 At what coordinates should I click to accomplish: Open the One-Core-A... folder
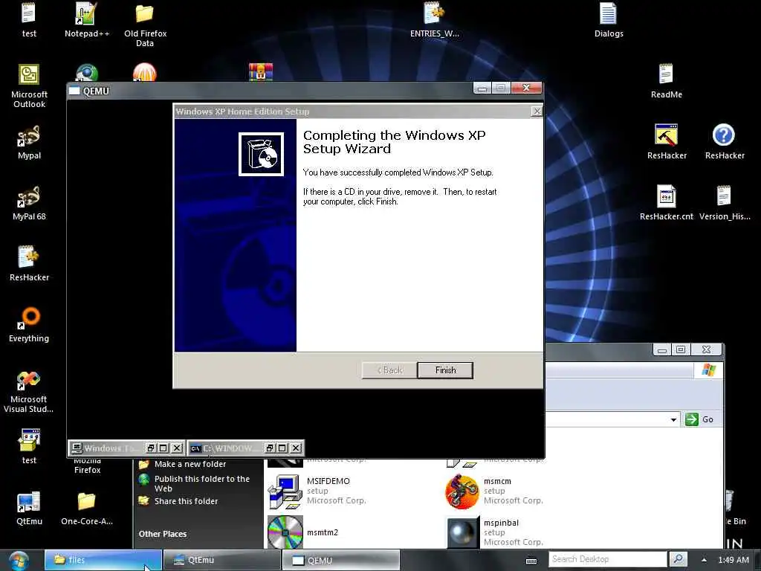[87, 508]
